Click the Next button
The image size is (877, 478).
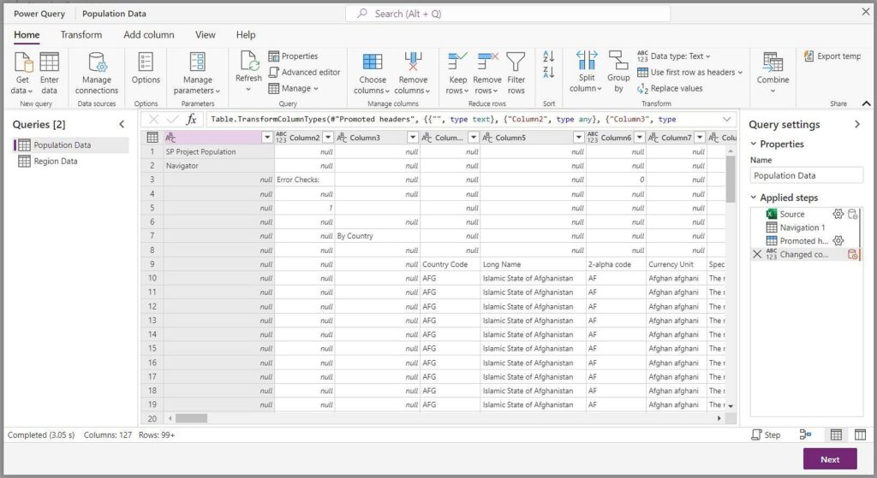[x=829, y=459]
